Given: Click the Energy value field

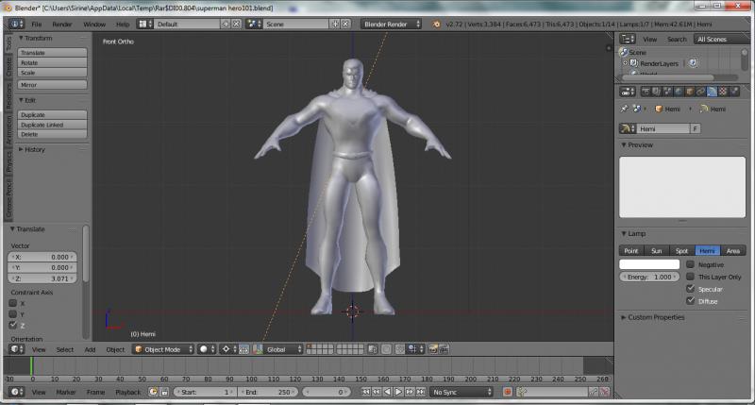Looking at the screenshot, I should [648, 278].
